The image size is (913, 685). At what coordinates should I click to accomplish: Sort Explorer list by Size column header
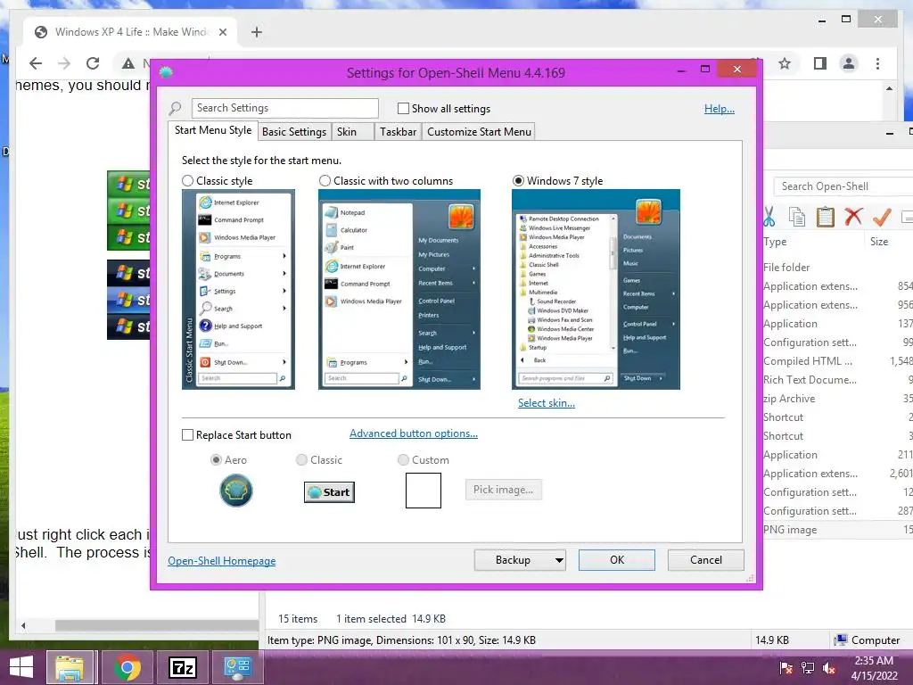879,242
